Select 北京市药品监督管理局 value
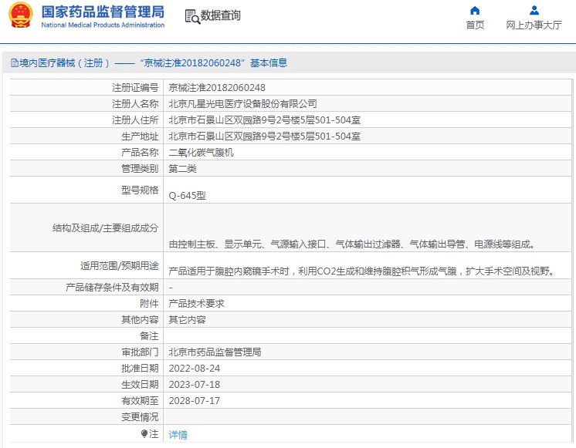 tap(215, 352)
